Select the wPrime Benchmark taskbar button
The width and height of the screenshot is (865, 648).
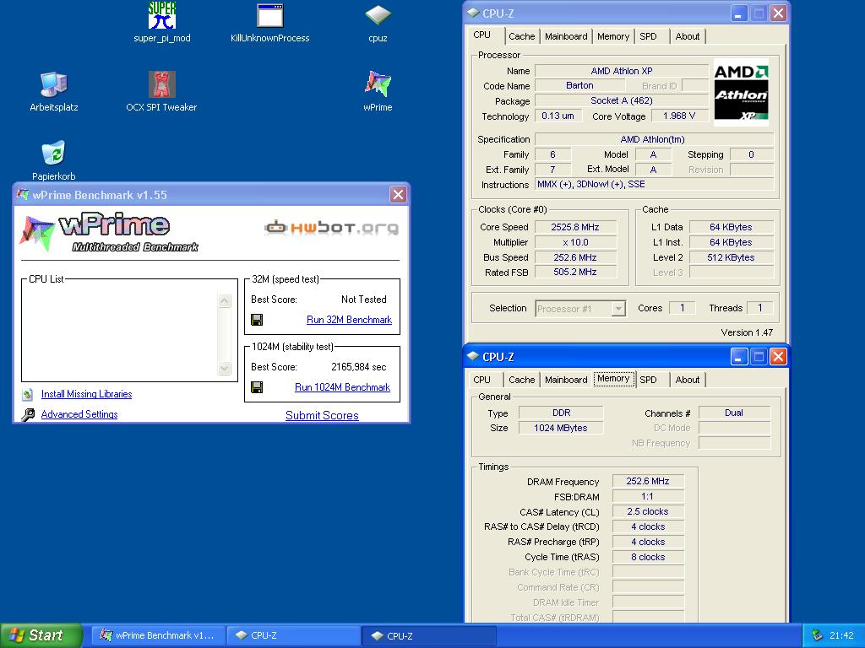(158, 636)
